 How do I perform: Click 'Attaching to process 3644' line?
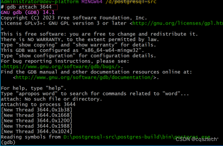coord(38,104)
